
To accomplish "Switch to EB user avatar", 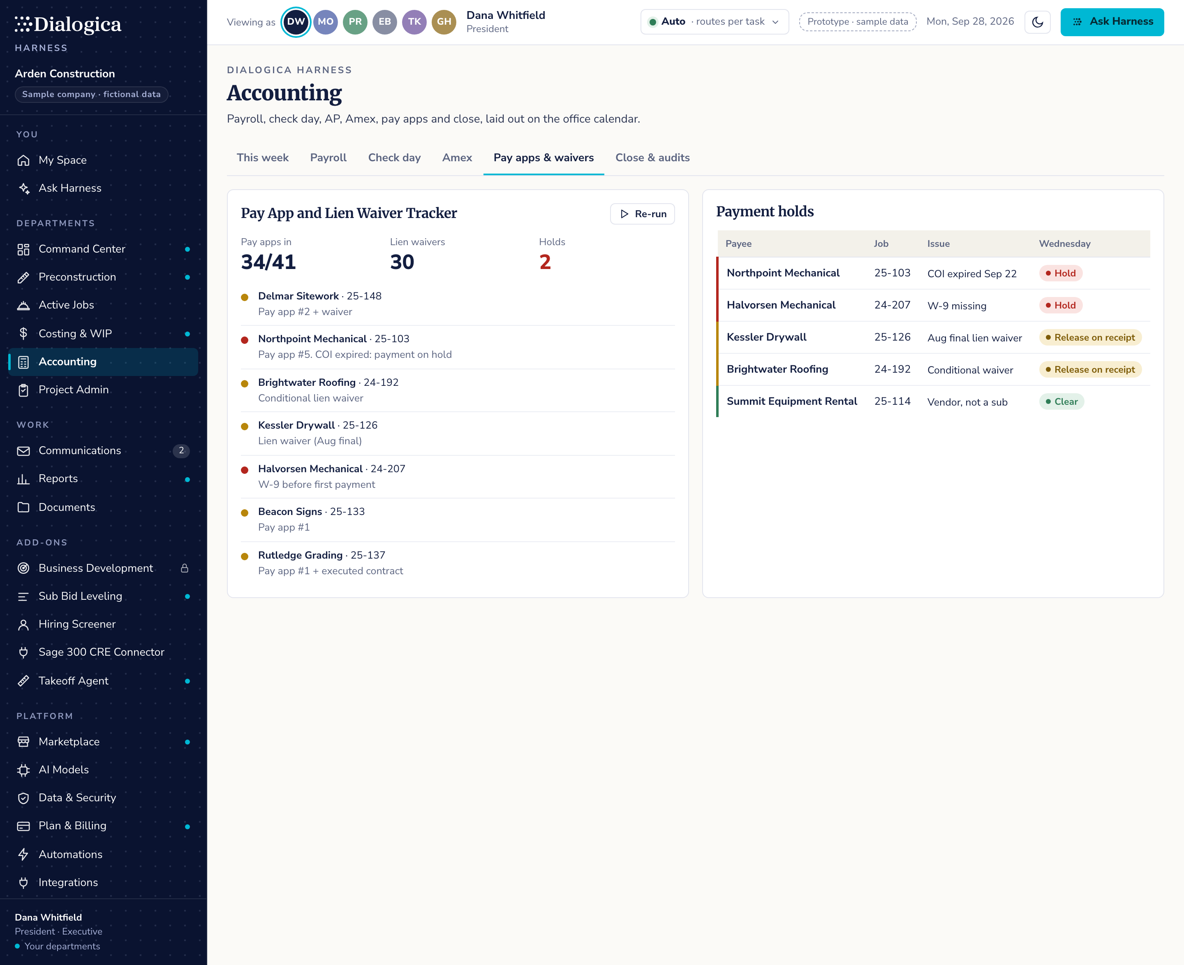I will [x=384, y=22].
